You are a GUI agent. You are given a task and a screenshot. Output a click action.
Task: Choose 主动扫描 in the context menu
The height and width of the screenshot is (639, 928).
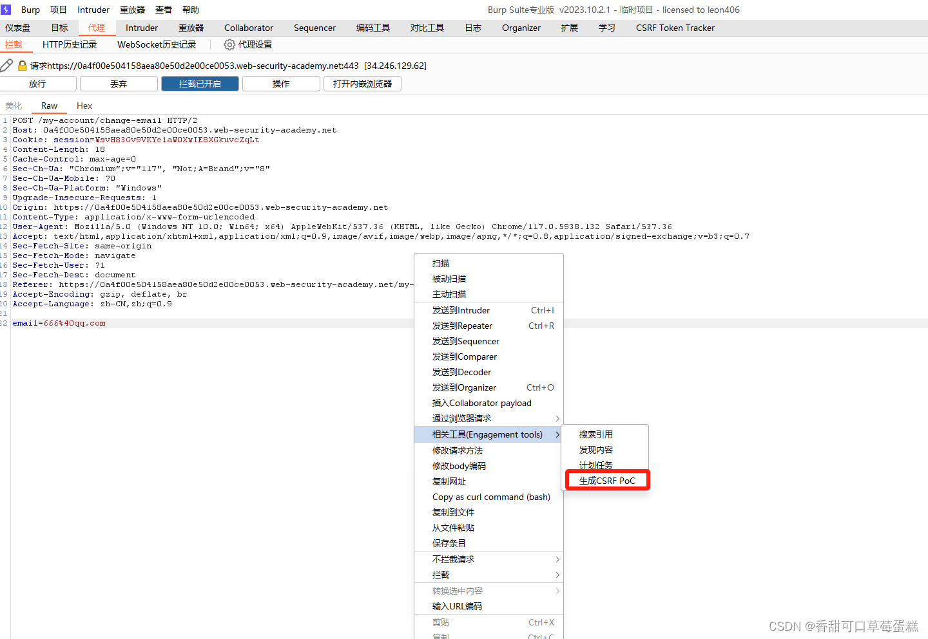coord(488,294)
